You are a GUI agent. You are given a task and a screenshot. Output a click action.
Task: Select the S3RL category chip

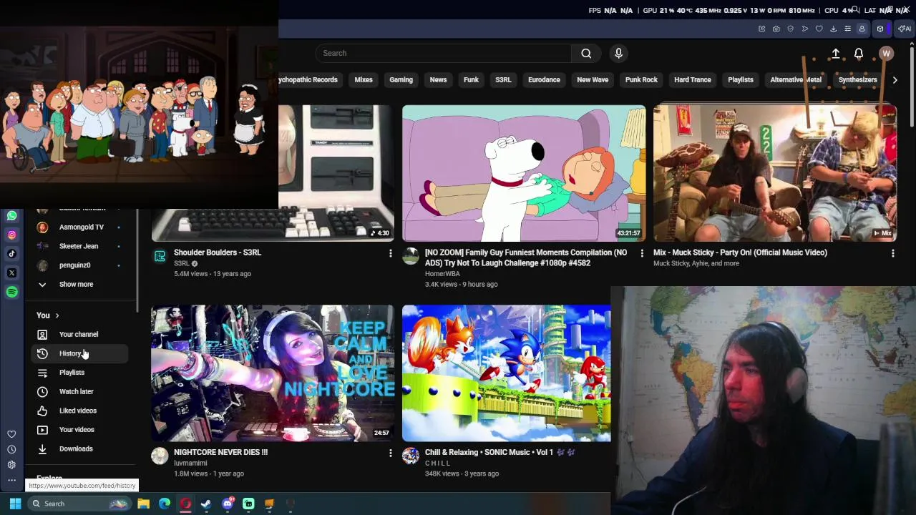coord(503,80)
